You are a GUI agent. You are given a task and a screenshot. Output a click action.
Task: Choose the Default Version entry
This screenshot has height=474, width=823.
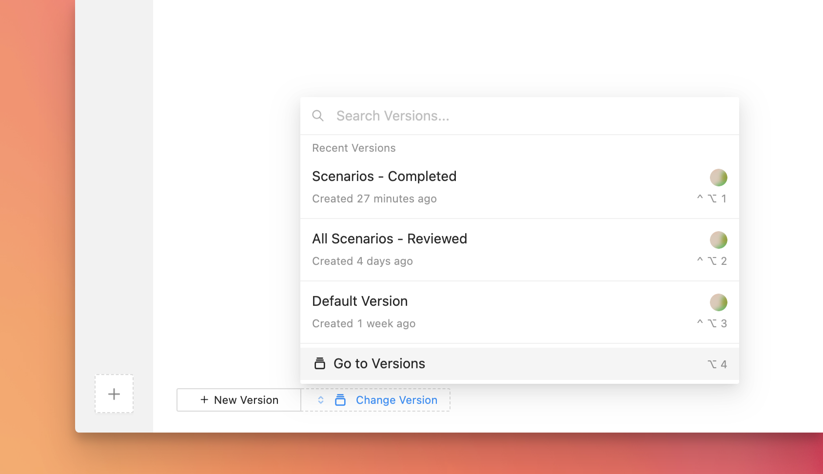coord(360,301)
